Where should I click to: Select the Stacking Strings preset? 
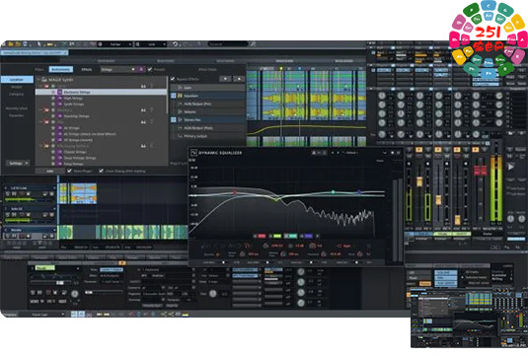76,116
